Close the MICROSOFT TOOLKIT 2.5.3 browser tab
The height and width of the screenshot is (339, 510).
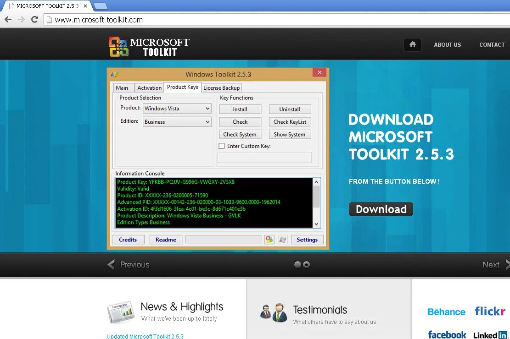pos(85,6)
